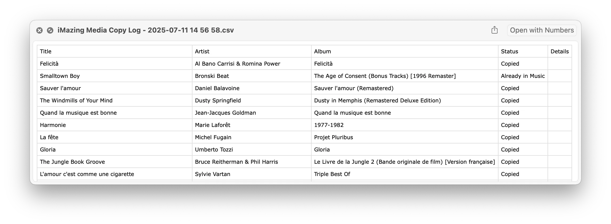Select the Artist column header
This screenshot has height=224, width=611.
[x=202, y=51]
